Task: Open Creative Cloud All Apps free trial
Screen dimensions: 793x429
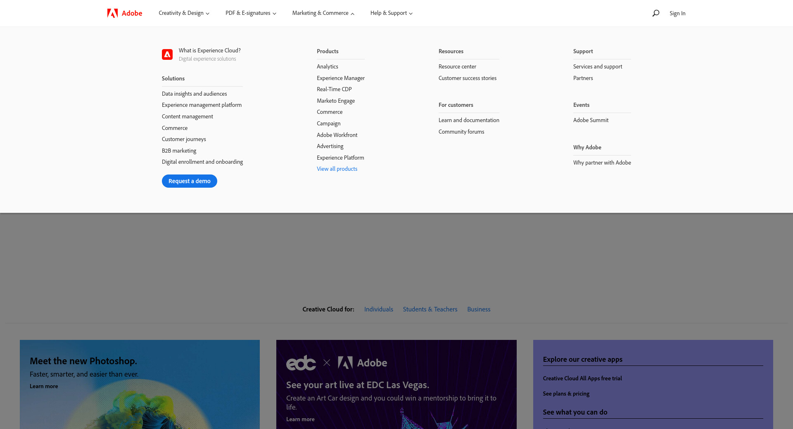Action: click(582, 378)
